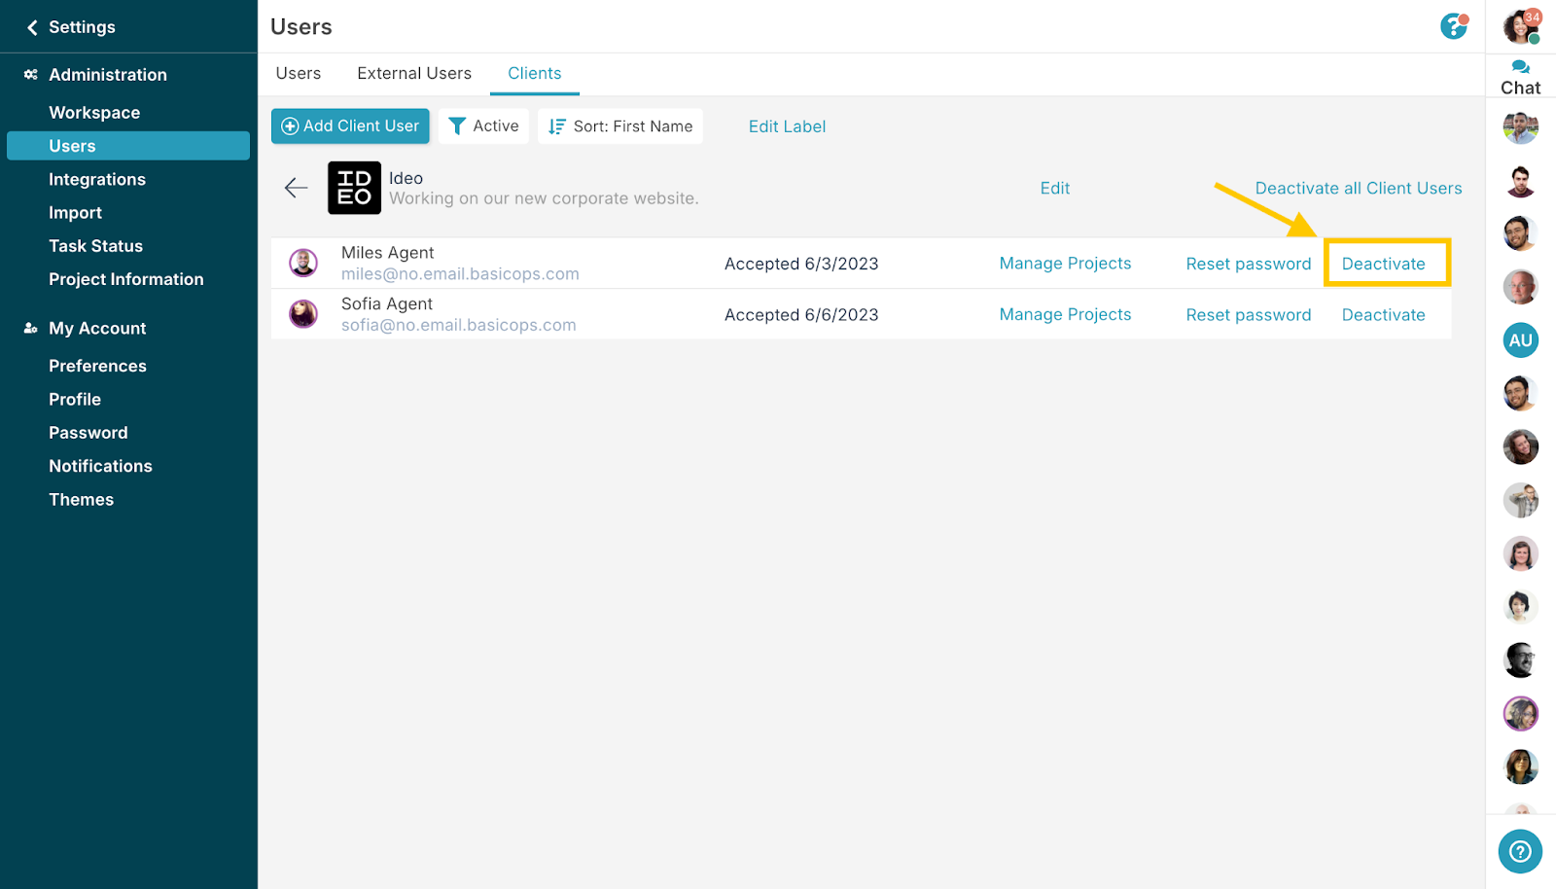Viewport: 1556px width, 889px height.
Task: Deactivate Miles Agent
Action: (1384, 264)
